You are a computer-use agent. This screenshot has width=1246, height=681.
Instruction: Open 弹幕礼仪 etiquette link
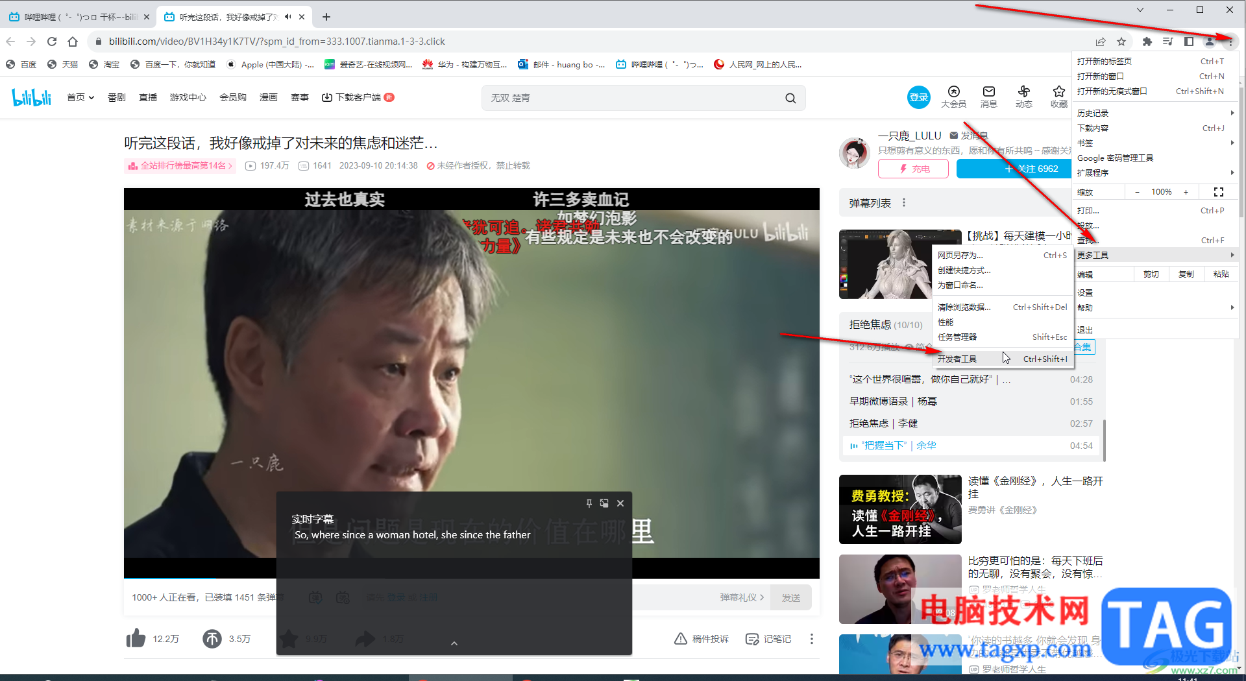coord(742,597)
